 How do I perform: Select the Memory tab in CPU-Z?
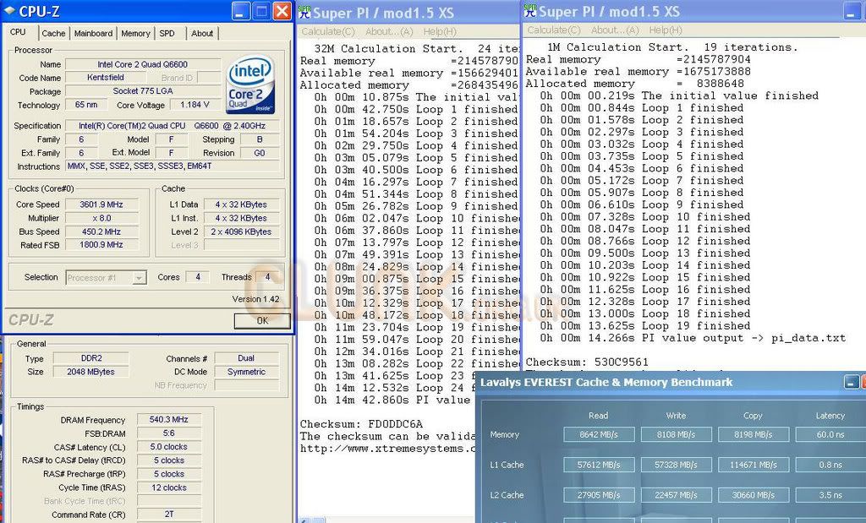pyautogui.click(x=135, y=33)
